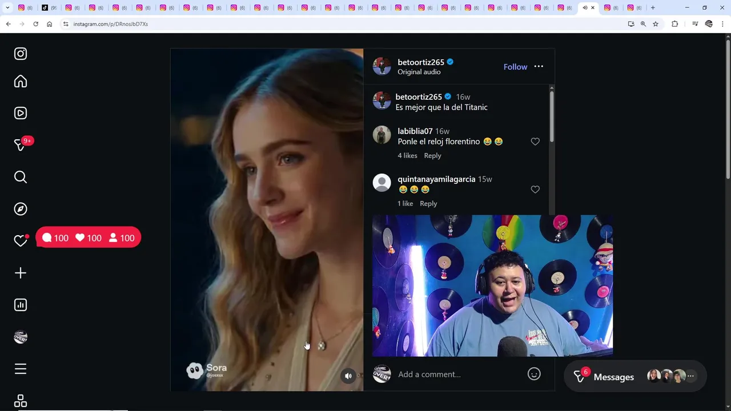
Task: Open Extensions puzzle icon
Action: [674, 24]
